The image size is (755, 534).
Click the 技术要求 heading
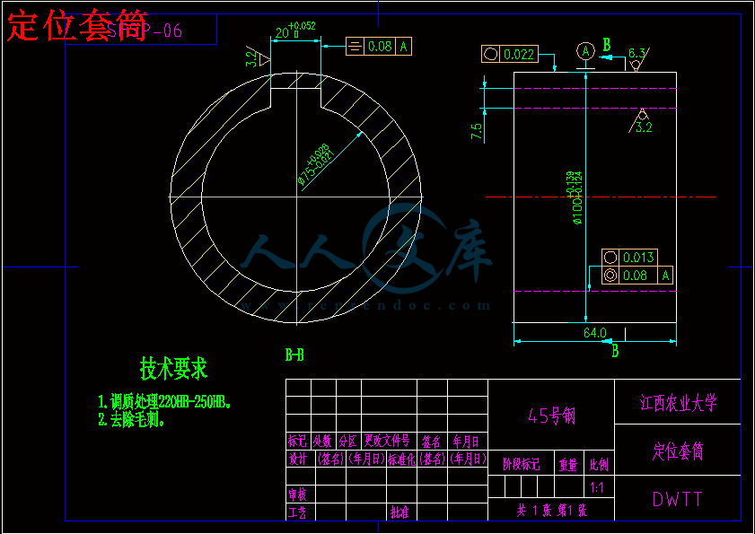[x=173, y=368]
